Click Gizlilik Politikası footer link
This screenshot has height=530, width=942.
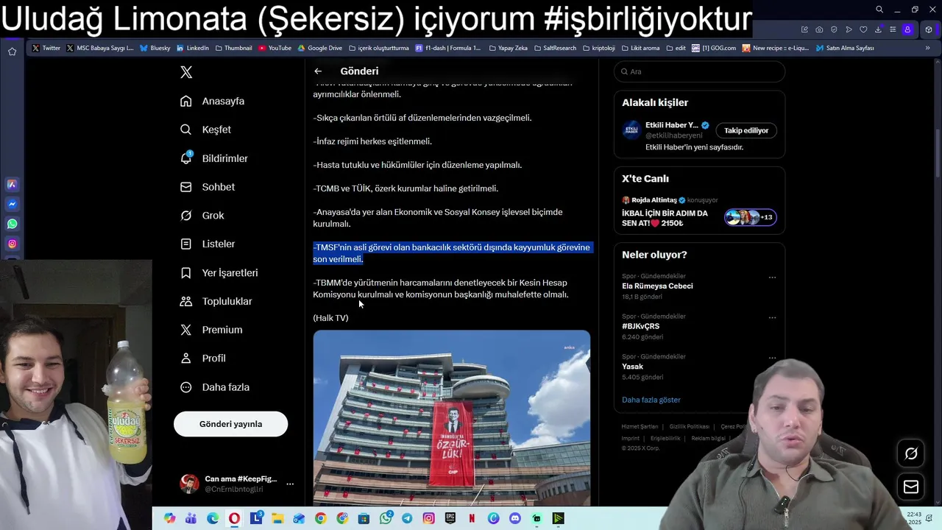pos(690,427)
